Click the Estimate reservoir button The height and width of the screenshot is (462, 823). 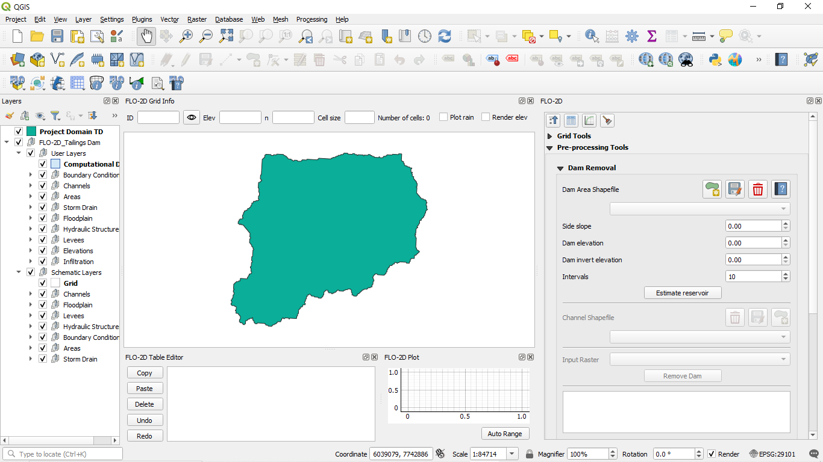(682, 293)
